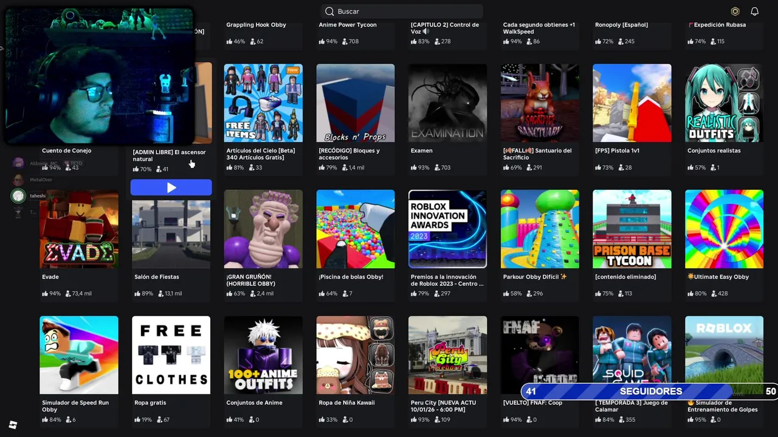The width and height of the screenshot is (778, 437).
Task: Click the Ronopoly [Español] title
Action: (x=621, y=25)
